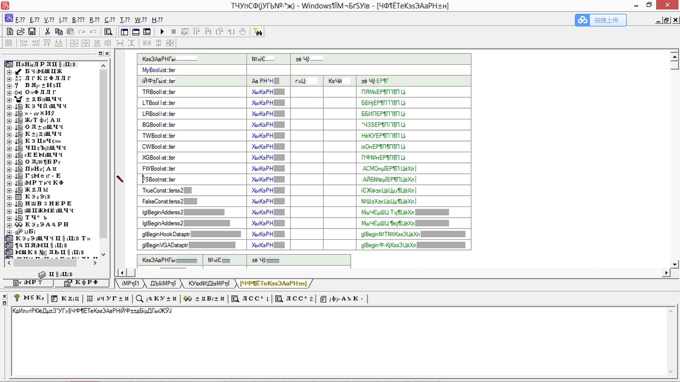
Task: Open the bottom panel tab ending with 1
Action: pyautogui.click(x=251, y=299)
